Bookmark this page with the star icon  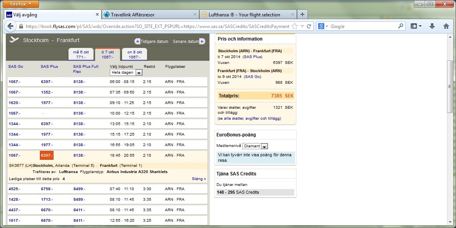tap(295, 27)
